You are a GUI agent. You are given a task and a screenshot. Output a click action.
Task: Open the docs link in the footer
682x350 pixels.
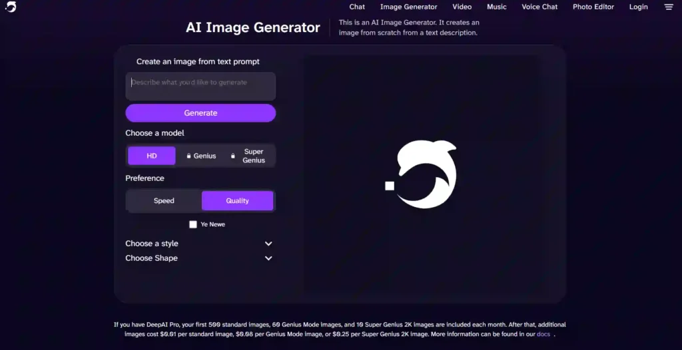click(543, 334)
